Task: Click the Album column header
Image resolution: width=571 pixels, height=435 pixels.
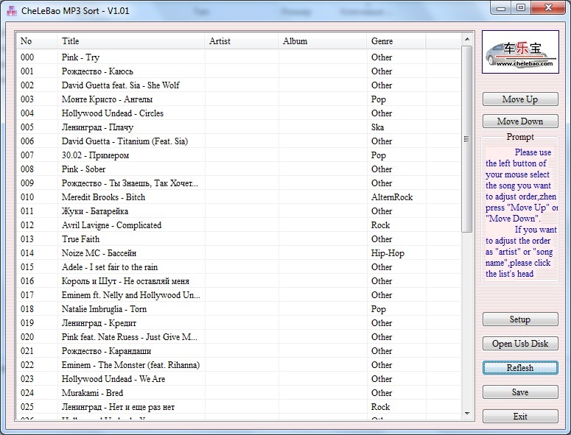Action: 322,41
